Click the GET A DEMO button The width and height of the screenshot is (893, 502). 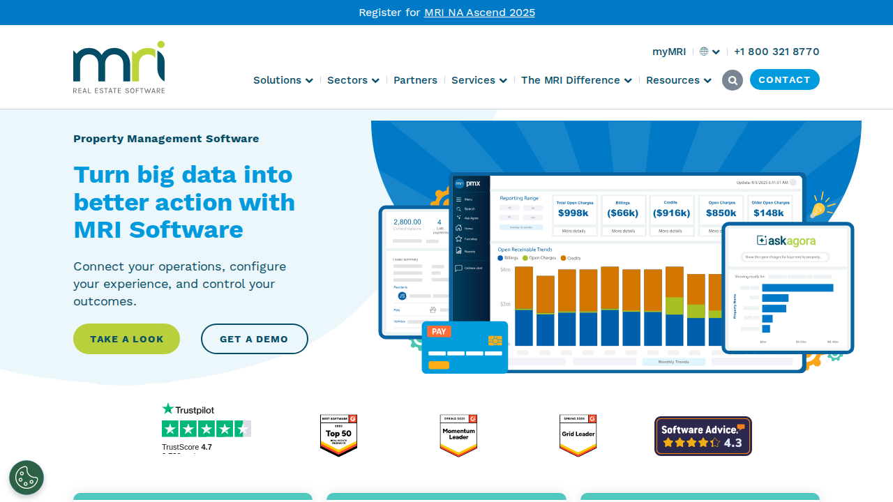coord(254,339)
